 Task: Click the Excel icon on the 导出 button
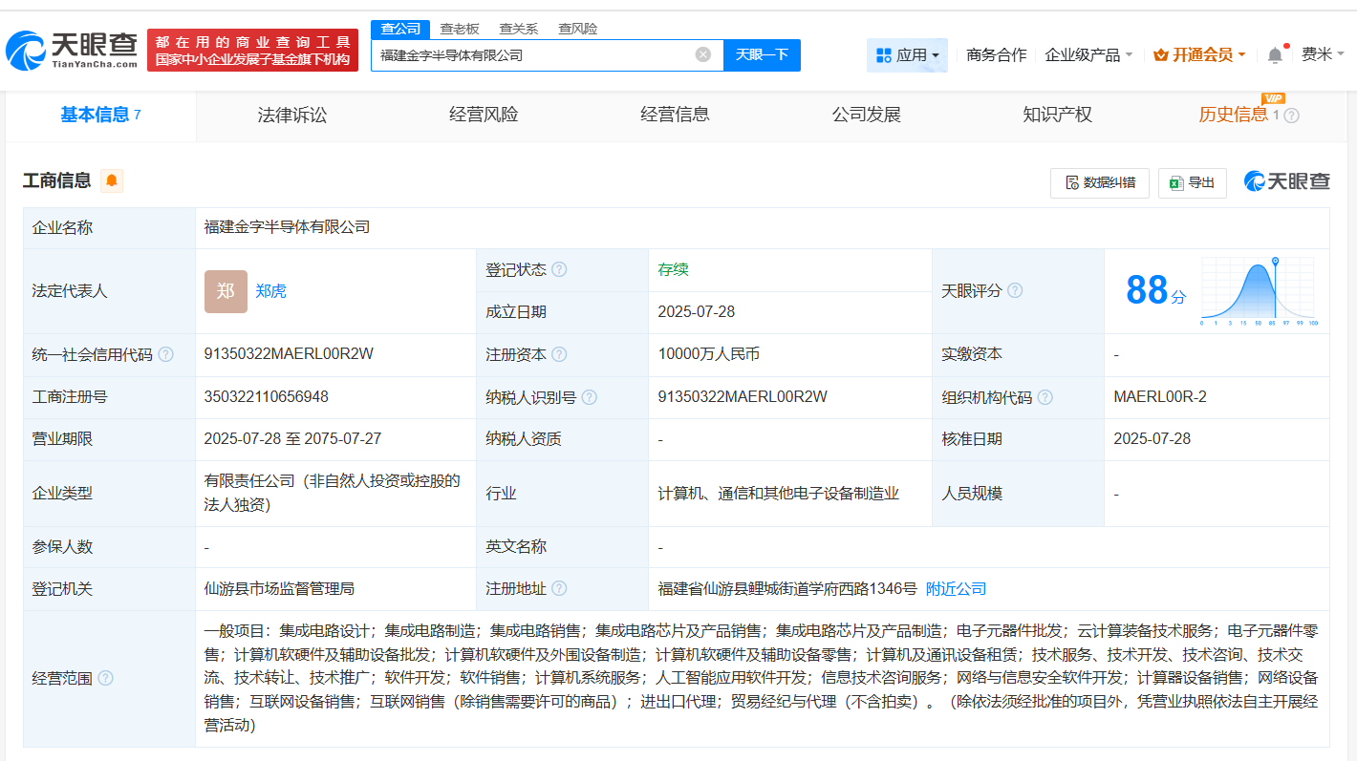(x=1174, y=182)
